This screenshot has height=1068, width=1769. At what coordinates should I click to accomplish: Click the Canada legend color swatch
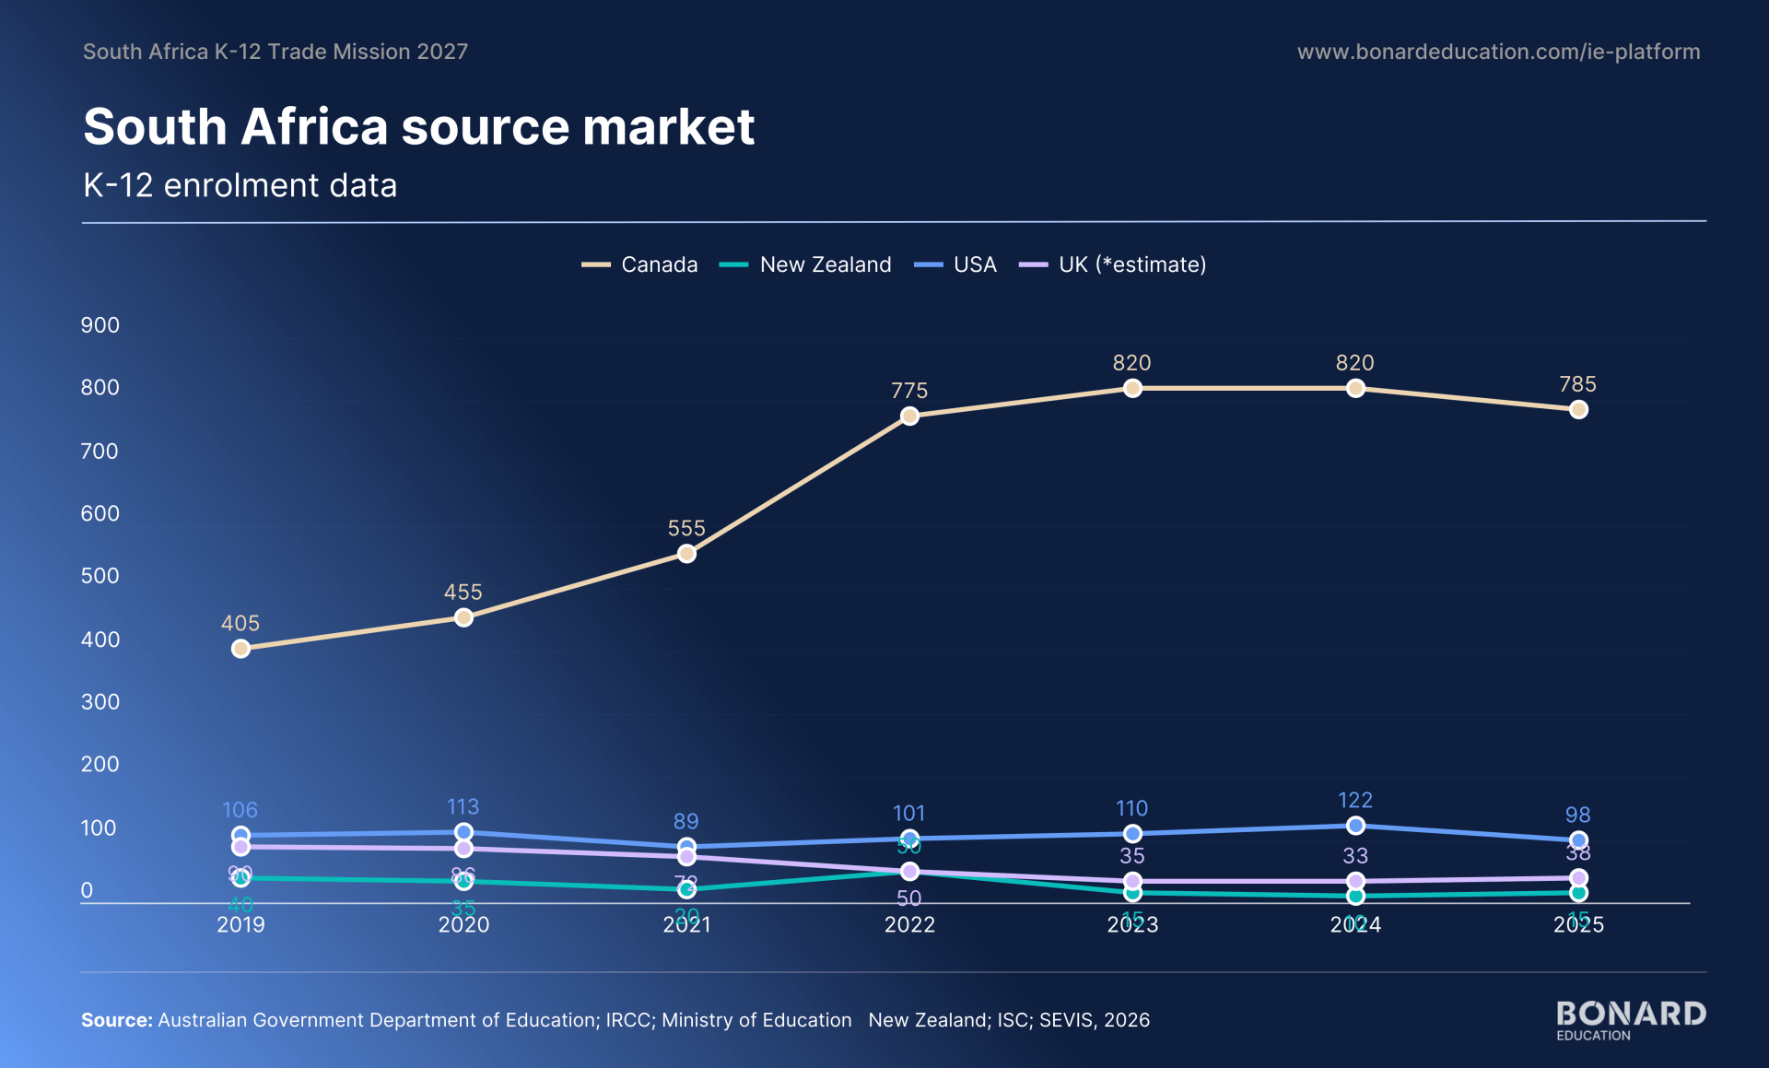tap(596, 265)
